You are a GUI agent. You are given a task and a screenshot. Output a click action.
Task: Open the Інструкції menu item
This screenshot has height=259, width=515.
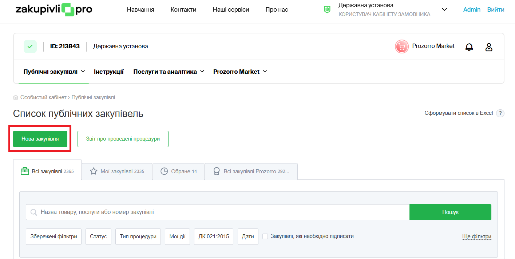[x=108, y=72]
